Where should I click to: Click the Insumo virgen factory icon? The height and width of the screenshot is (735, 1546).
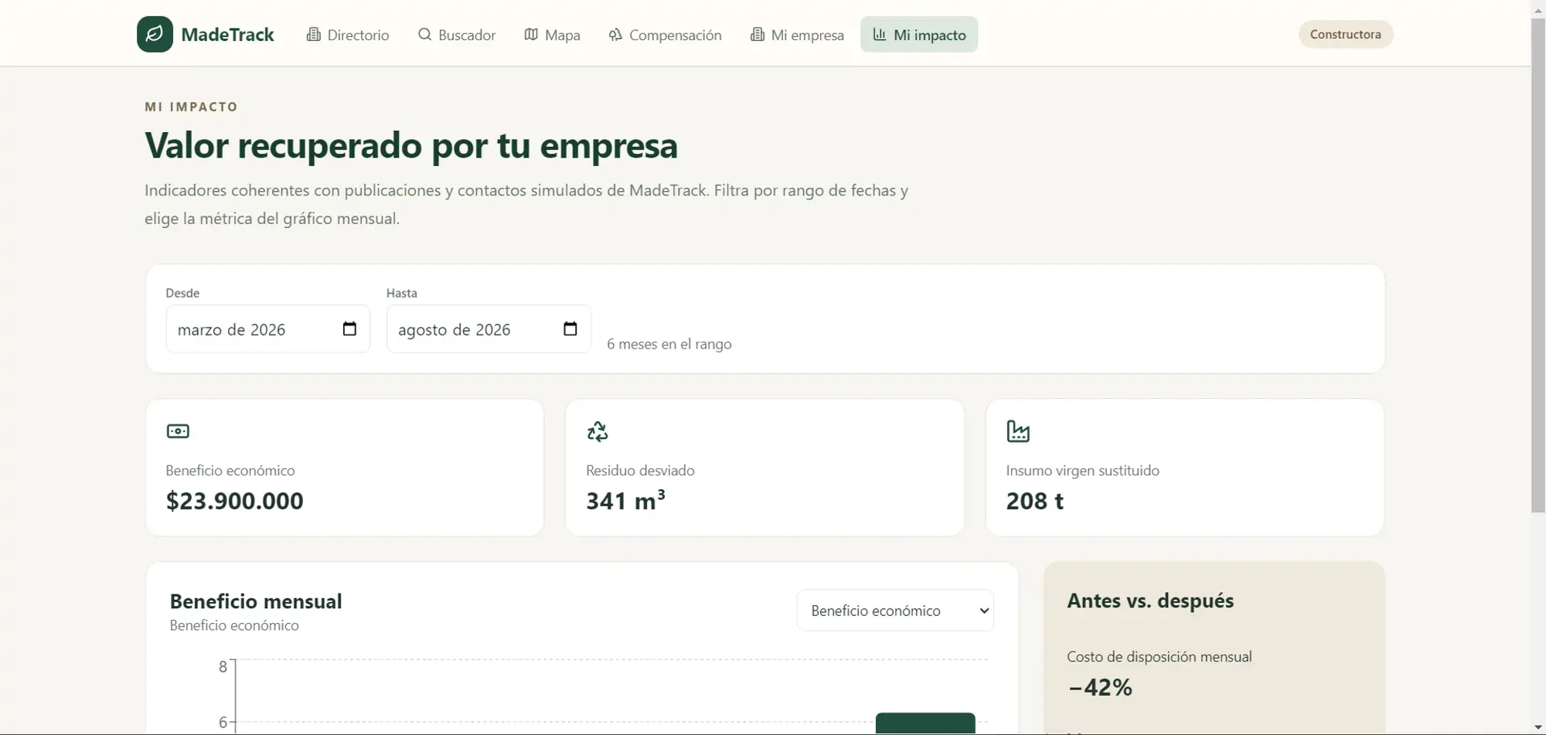(x=1018, y=431)
